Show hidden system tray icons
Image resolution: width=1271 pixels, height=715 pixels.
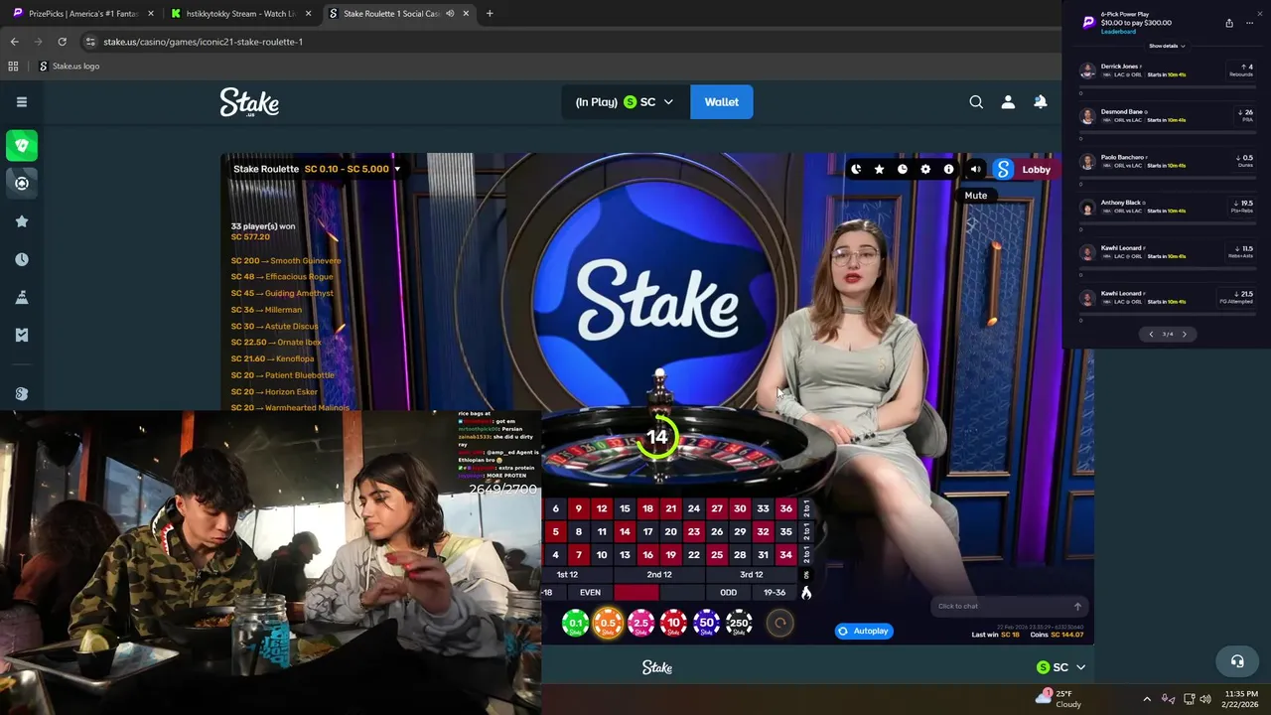pos(1147,699)
